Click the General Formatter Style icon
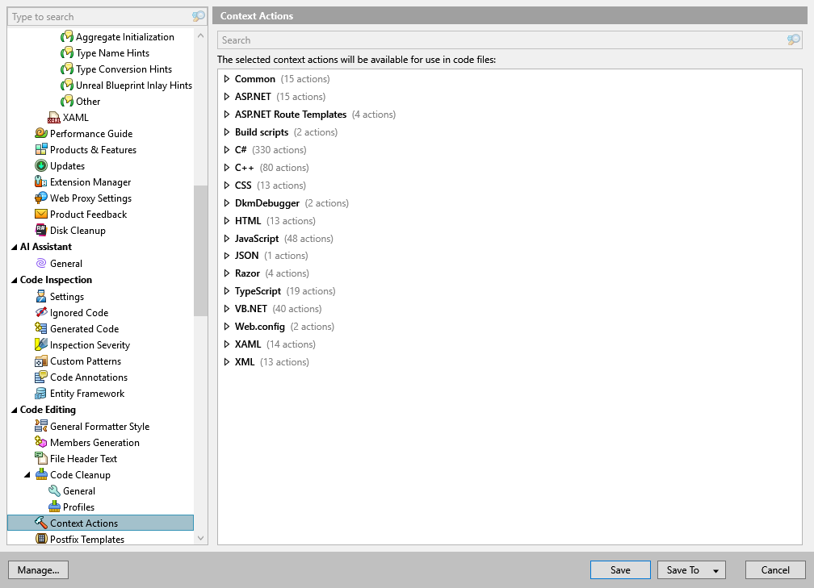Viewport: 814px width, 588px height. click(x=41, y=426)
